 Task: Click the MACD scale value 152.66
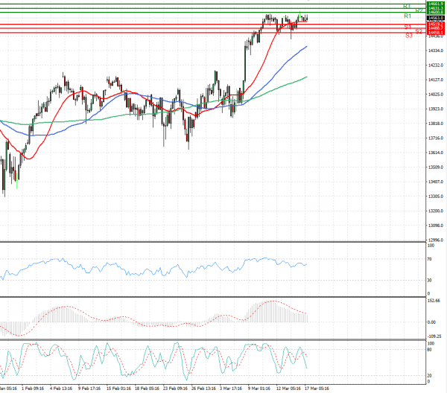(x=434, y=301)
